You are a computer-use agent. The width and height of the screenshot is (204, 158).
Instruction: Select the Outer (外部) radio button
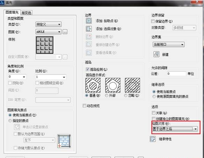coord(107,95)
